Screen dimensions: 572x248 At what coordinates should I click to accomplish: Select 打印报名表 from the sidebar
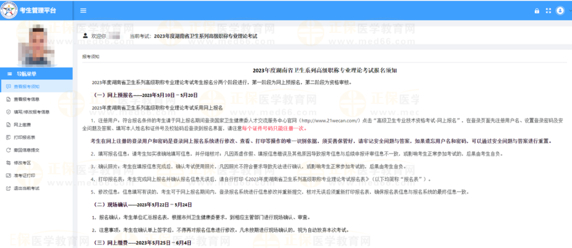[x=25, y=137]
